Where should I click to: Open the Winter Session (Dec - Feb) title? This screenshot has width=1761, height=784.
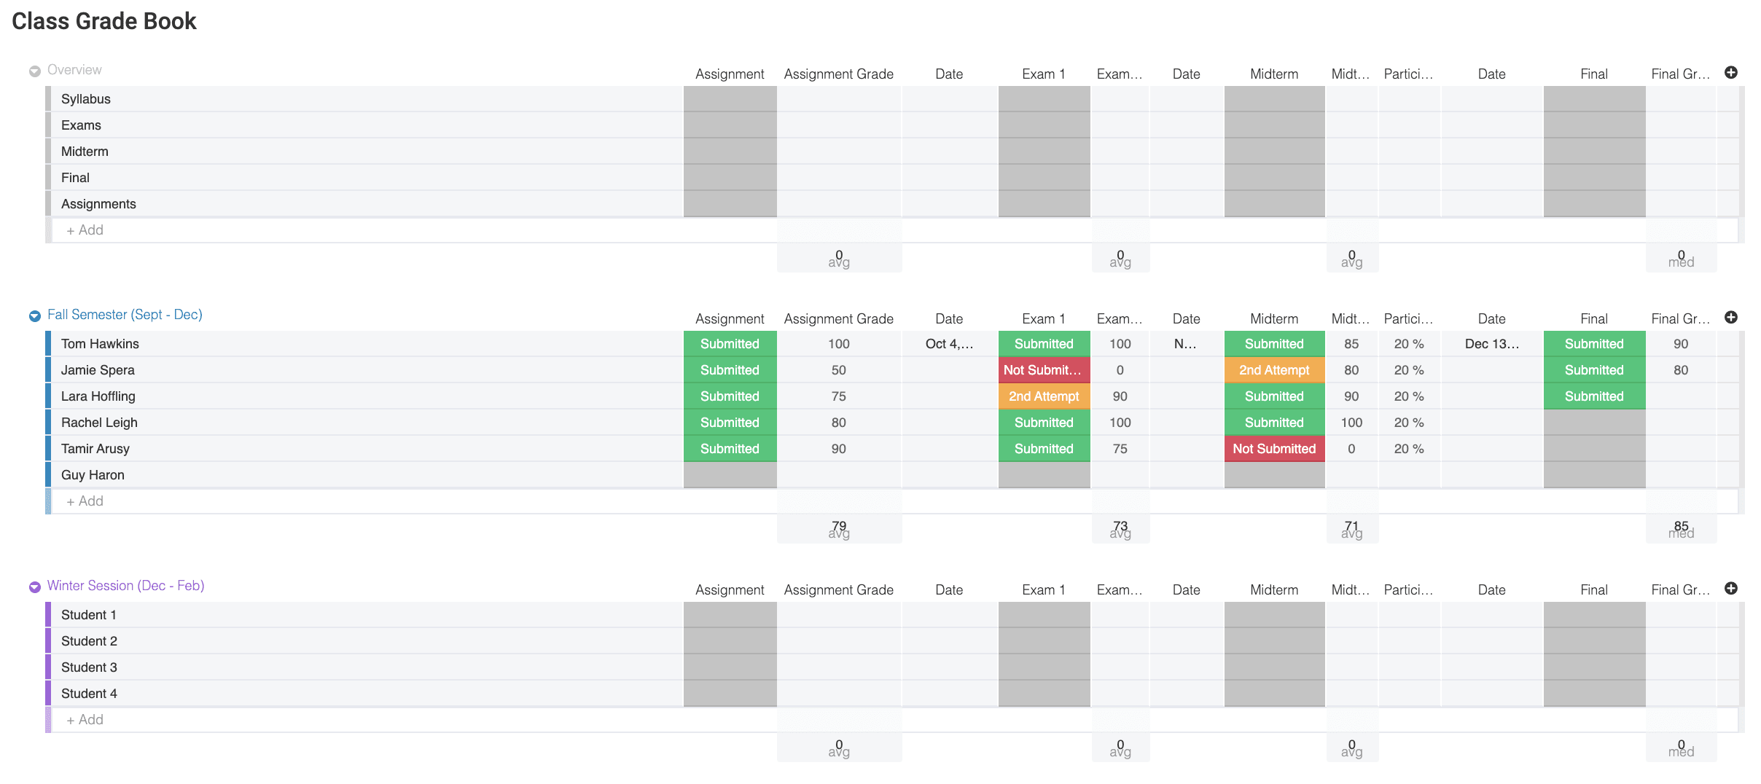125,586
